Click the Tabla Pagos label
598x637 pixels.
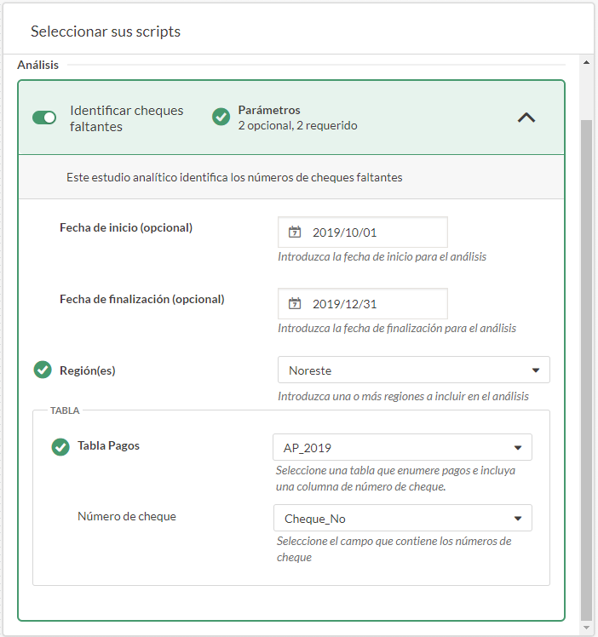pos(108,445)
